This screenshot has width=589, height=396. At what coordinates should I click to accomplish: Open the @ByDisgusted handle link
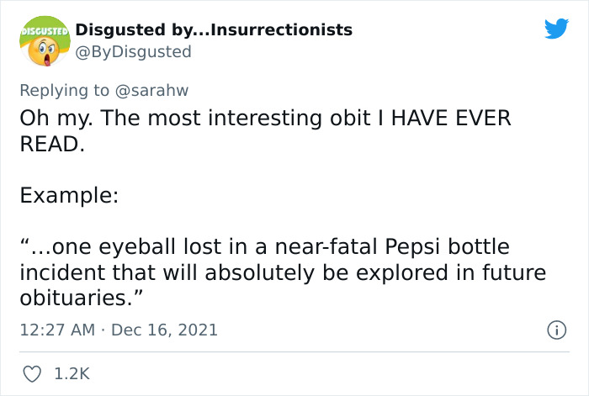(x=133, y=52)
